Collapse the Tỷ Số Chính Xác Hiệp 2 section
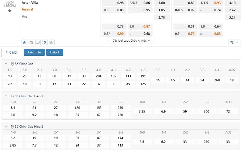Viewport: 242px width, 151px height. click(6, 126)
